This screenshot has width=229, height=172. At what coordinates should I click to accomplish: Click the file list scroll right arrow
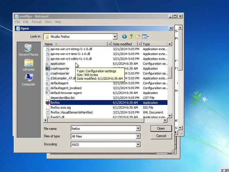(165, 120)
